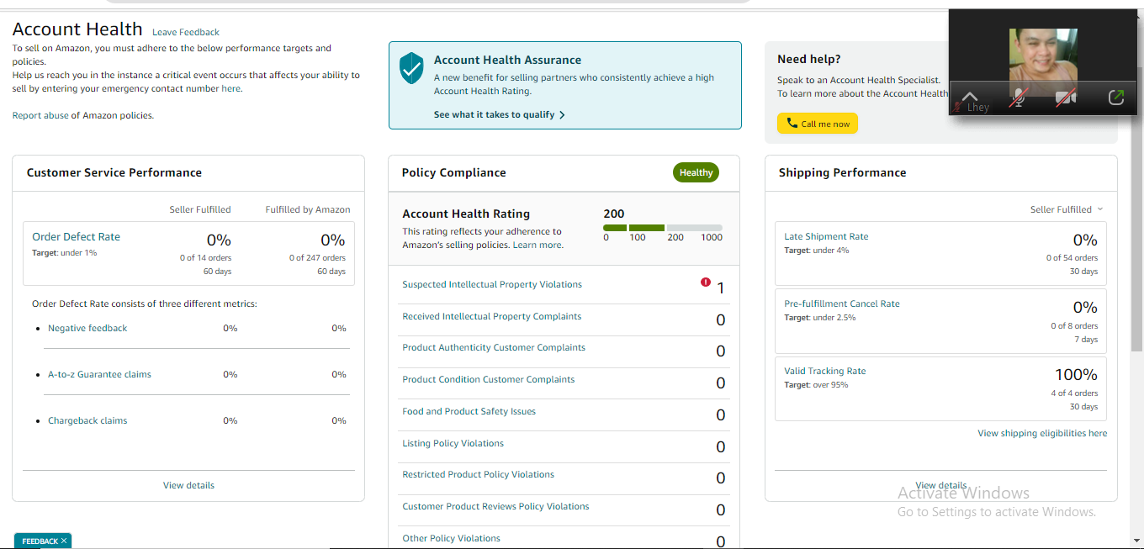Viewport: 1144px width, 549px height.
Task: Open the Negative feedback metric
Action: (87, 328)
